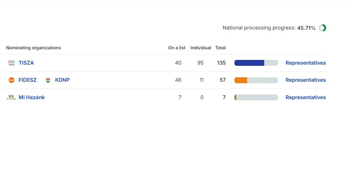Click the national processing progress ring icon
This screenshot has width=350, height=175.
click(x=322, y=28)
